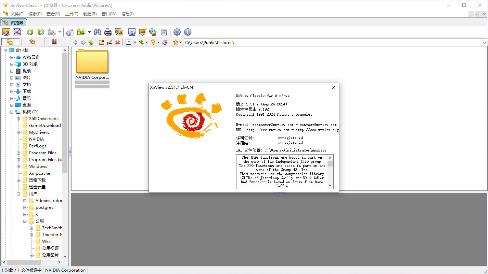The height and width of the screenshot is (274, 488).
Task: Select the postgres user folder
Action: click(44, 207)
